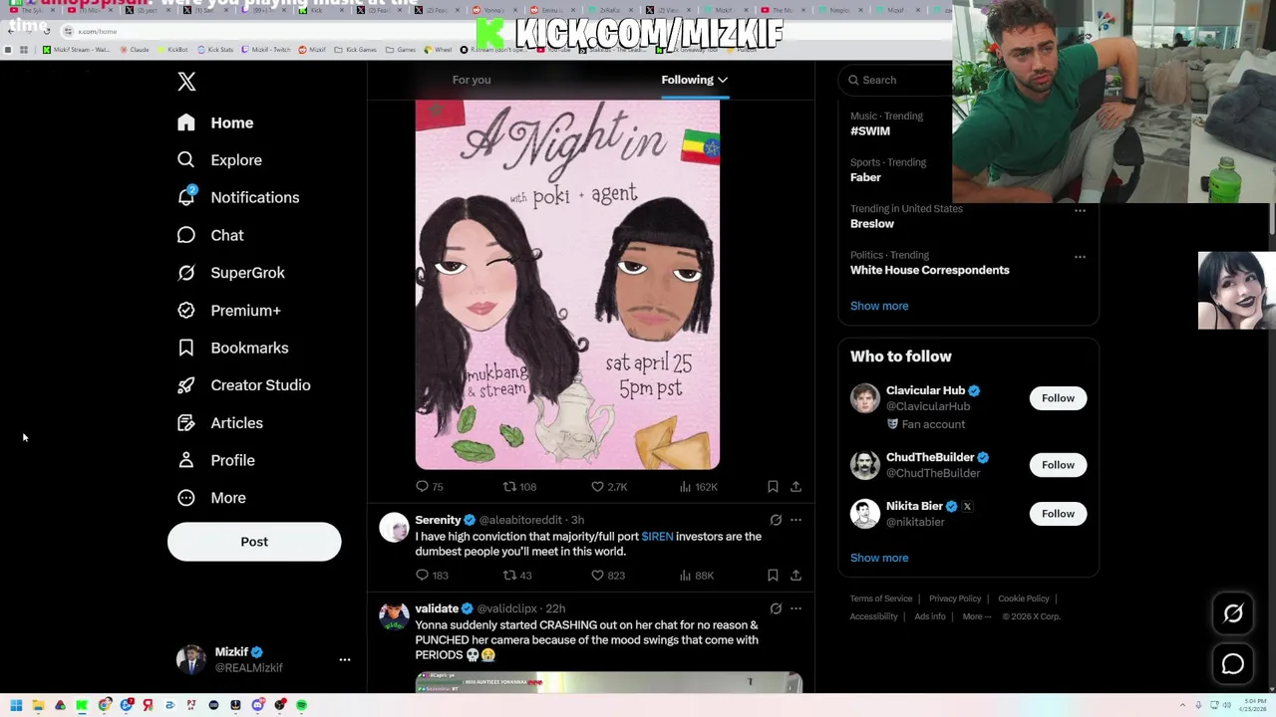View analytics of the poki + agent post

point(698,487)
